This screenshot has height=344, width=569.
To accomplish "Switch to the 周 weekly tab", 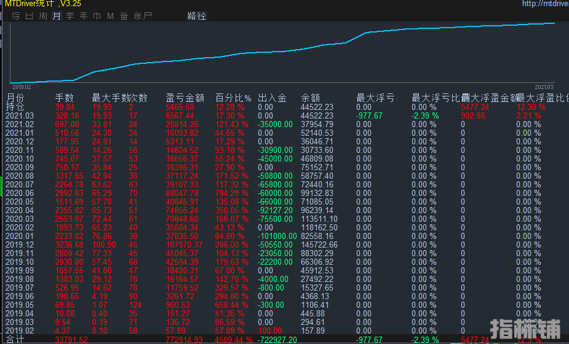I will point(43,16).
